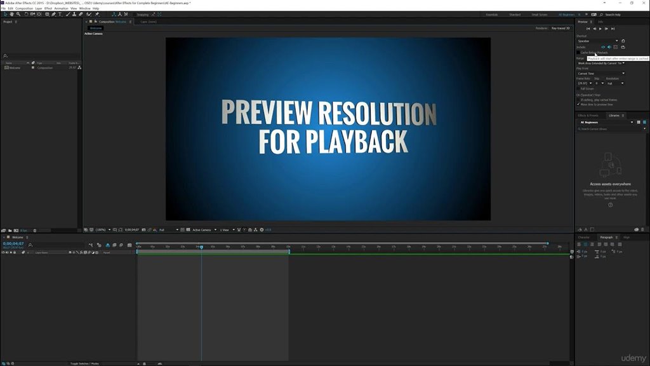Select the Rectangle shape tool
The width and height of the screenshot is (650, 366).
click(x=47, y=14)
